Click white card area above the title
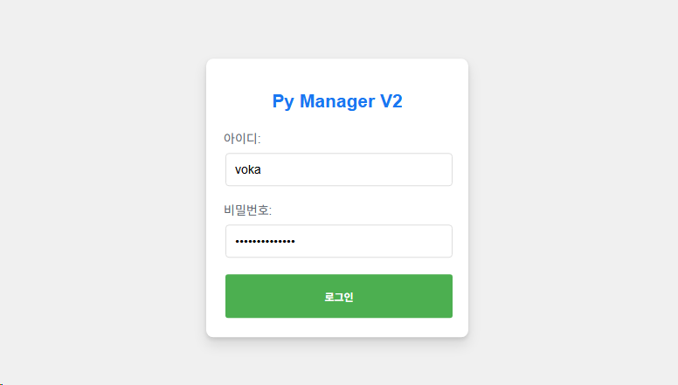This screenshot has width=678, height=385. point(337,74)
